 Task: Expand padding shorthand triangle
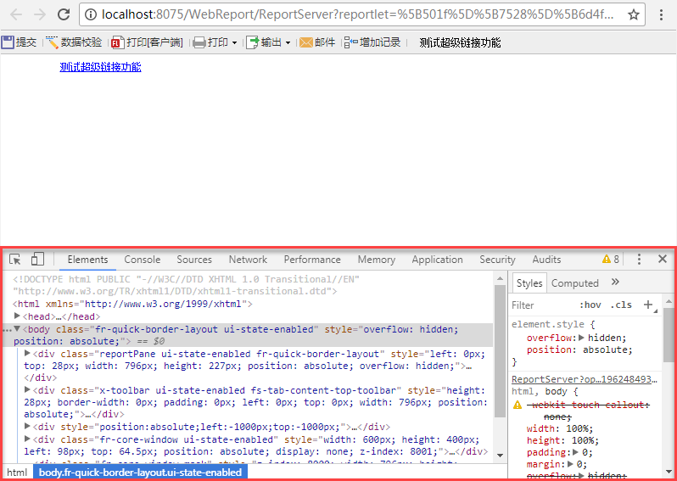tap(576, 452)
